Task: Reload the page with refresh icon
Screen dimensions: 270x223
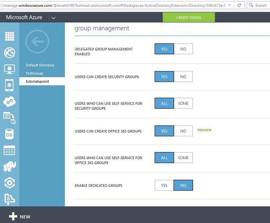Action: (x=239, y=5)
